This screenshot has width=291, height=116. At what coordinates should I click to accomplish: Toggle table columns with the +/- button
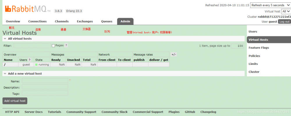point(174,54)
